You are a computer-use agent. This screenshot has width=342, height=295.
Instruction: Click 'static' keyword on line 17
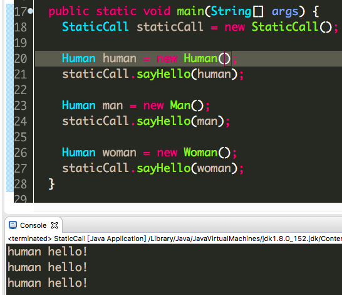[117, 11]
